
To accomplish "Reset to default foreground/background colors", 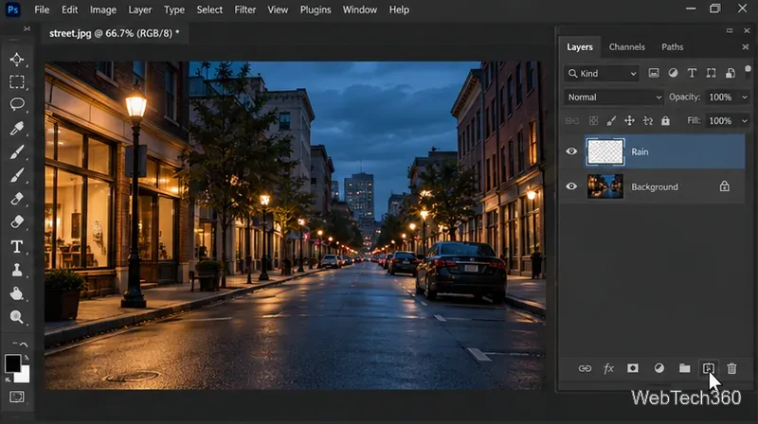I will [x=9, y=380].
